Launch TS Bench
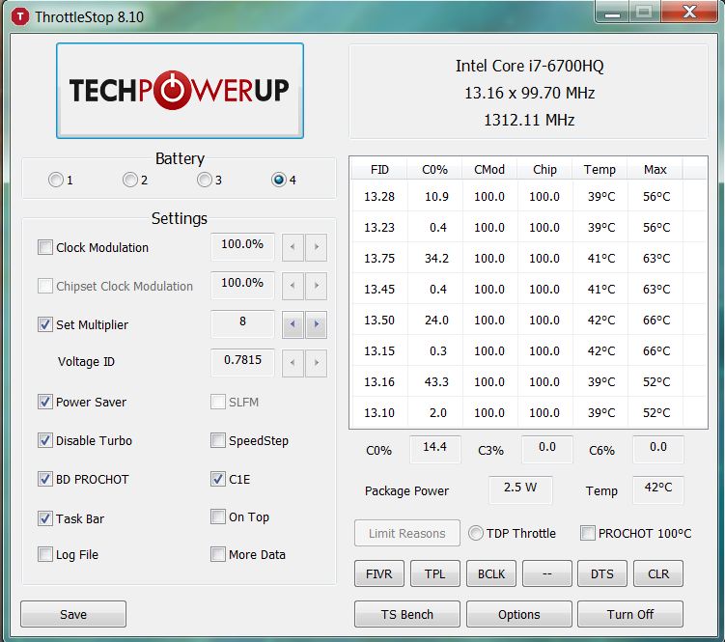725x642 pixels. [x=406, y=614]
